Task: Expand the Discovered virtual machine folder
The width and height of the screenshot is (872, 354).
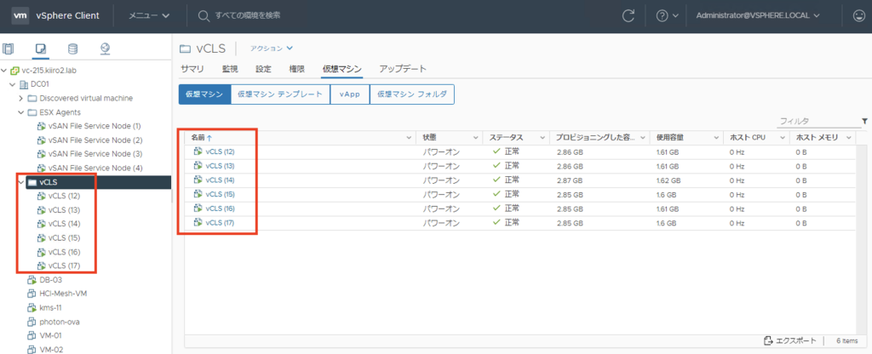Action: tap(21, 99)
